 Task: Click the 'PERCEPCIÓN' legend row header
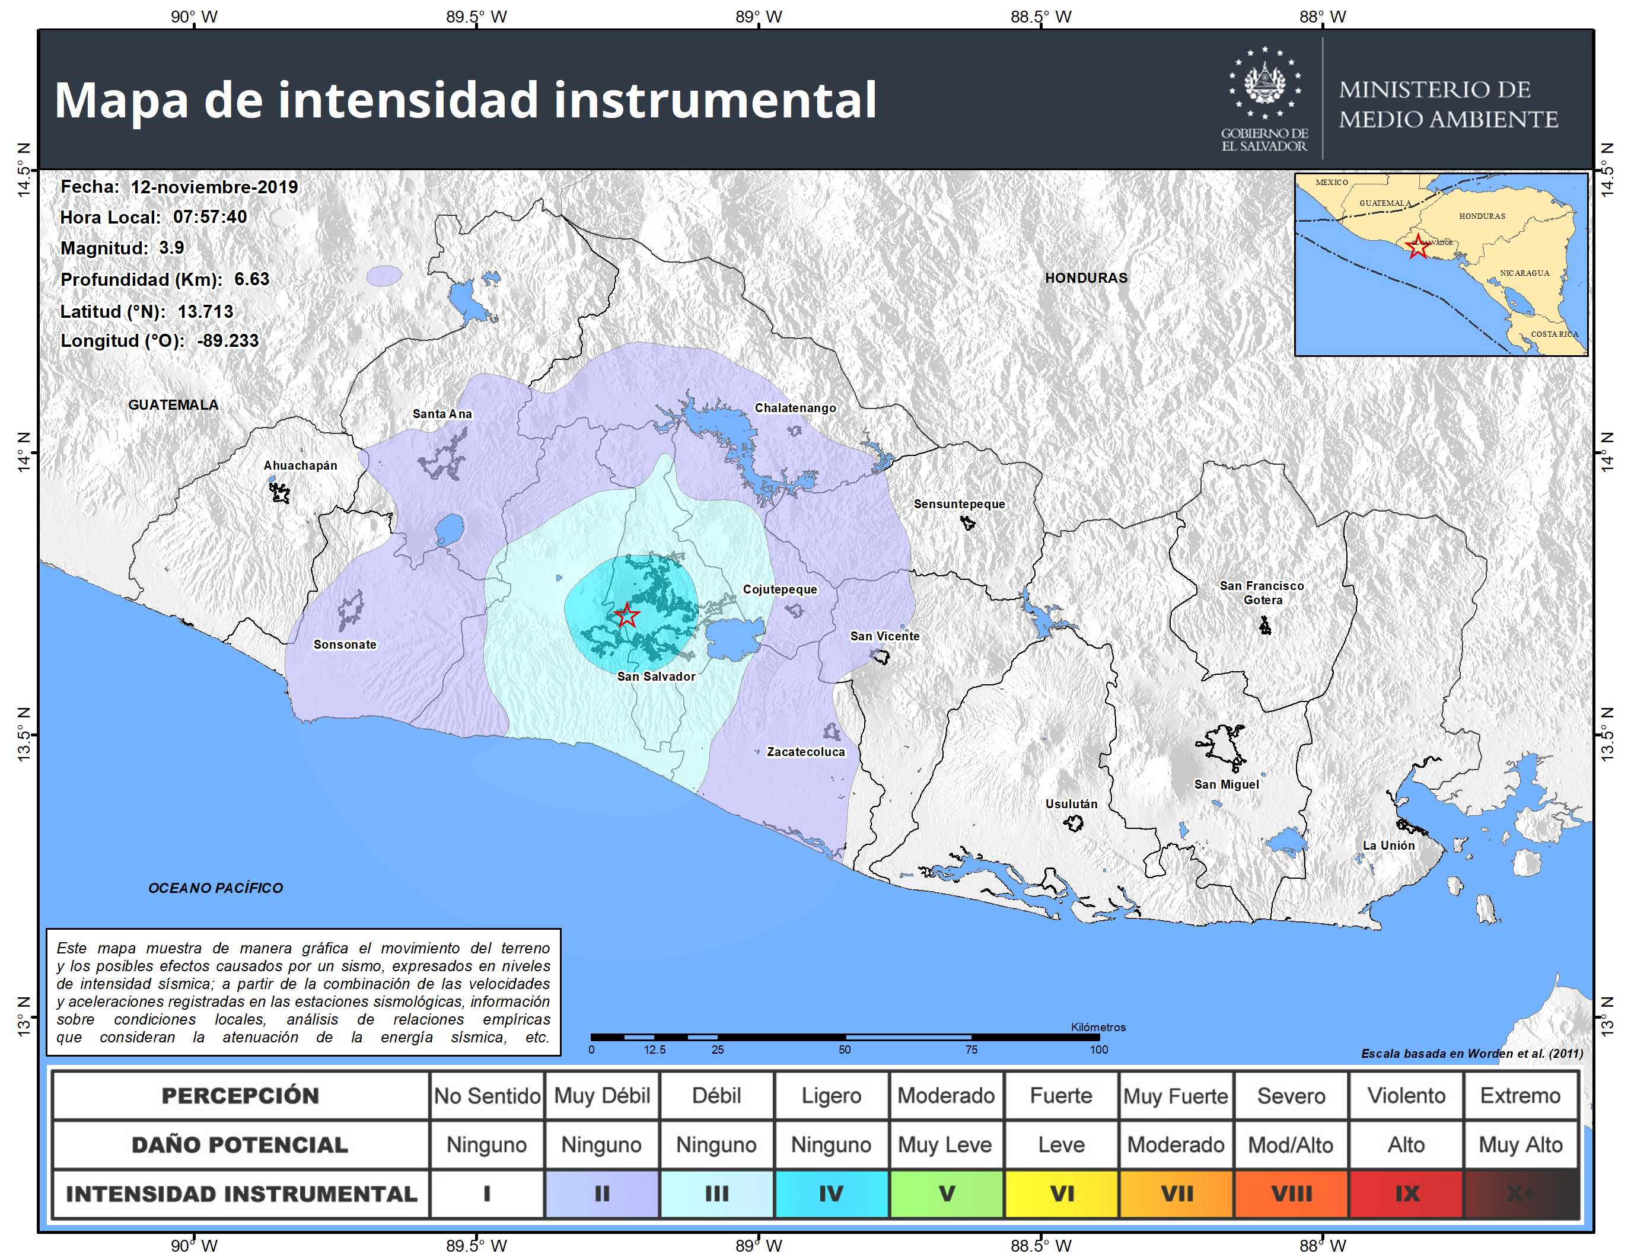[x=240, y=1096]
